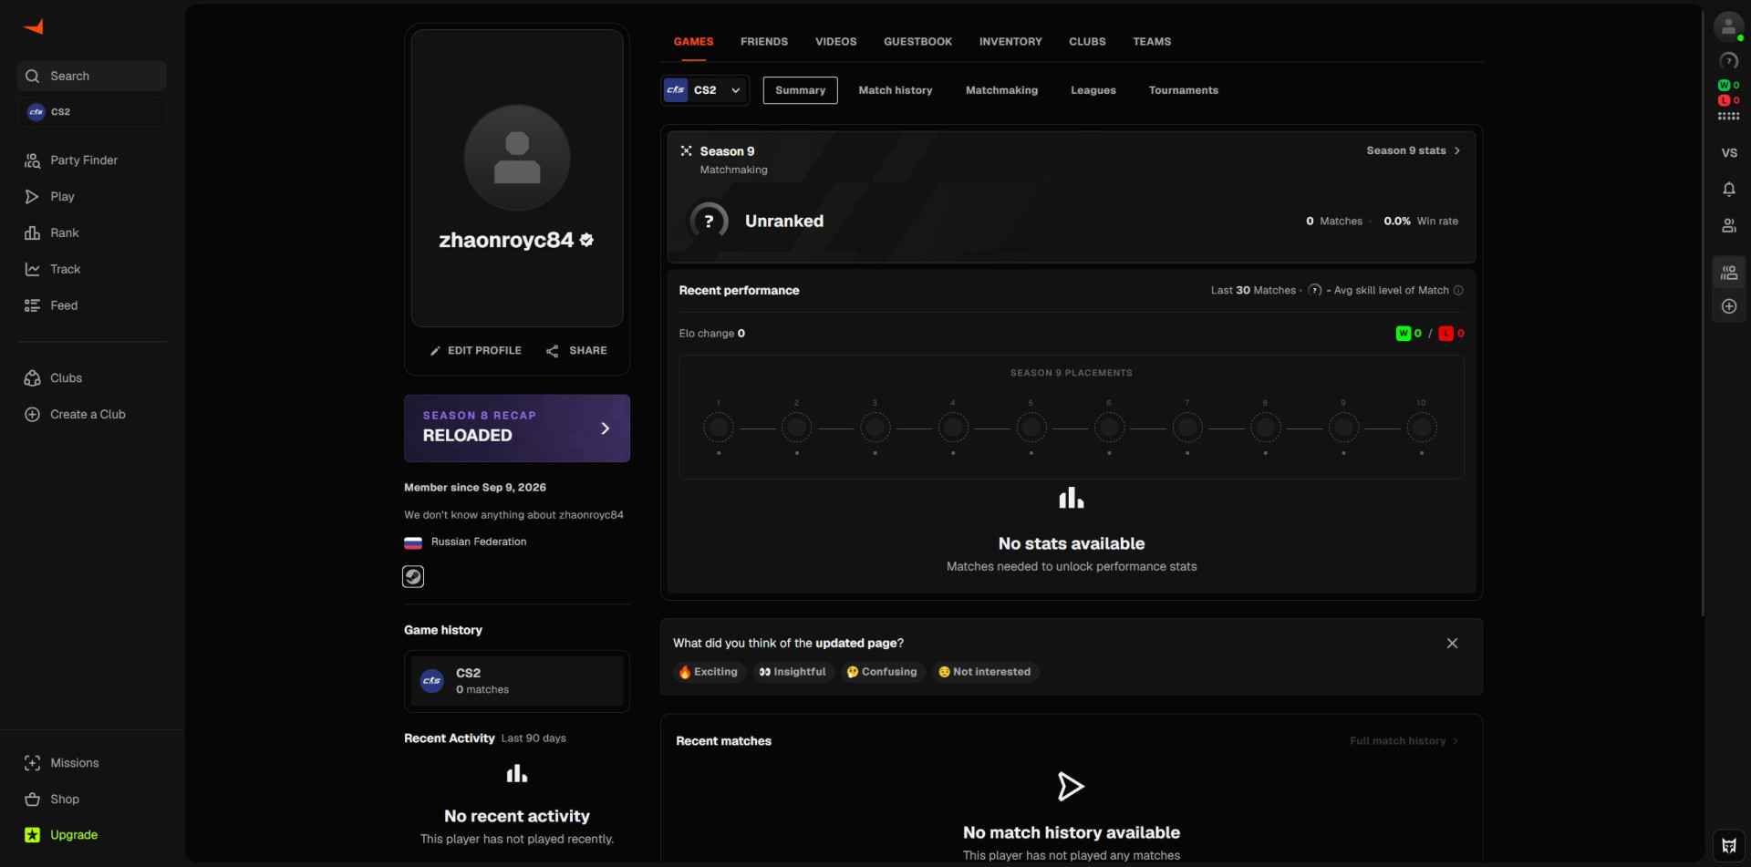View the Leagues sub-tab
This screenshot has width=1751, height=867.
tap(1093, 90)
